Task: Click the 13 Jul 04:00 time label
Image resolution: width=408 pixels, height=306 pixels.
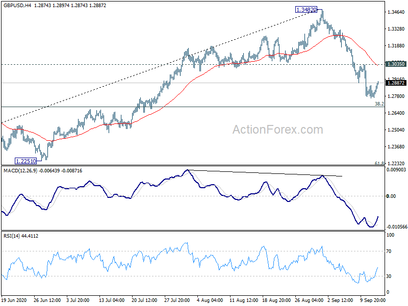Action: coord(112,300)
